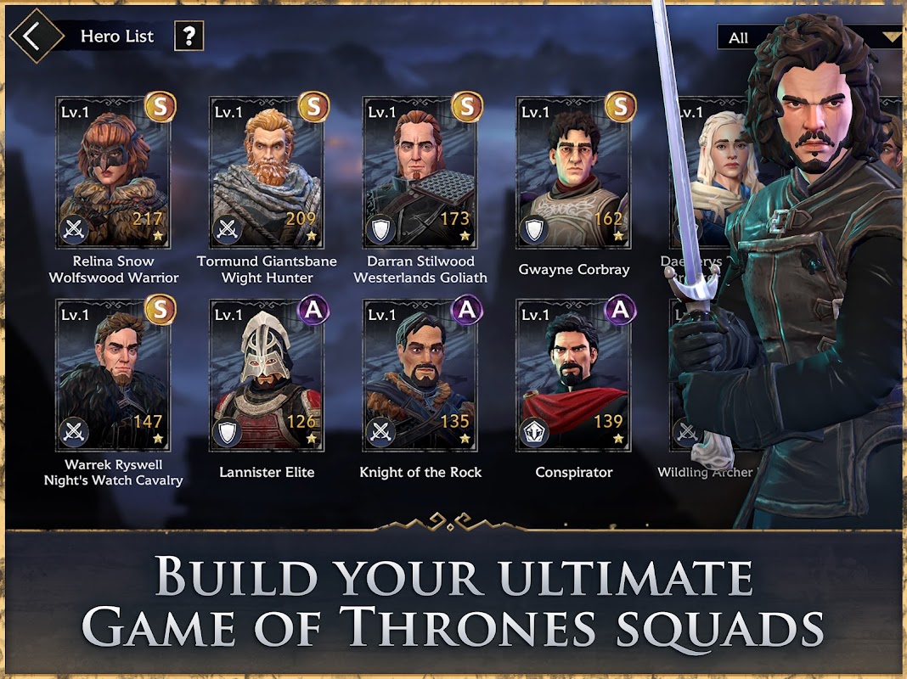Click the Wildling Archer name label
The image size is (907, 679).
(705, 472)
